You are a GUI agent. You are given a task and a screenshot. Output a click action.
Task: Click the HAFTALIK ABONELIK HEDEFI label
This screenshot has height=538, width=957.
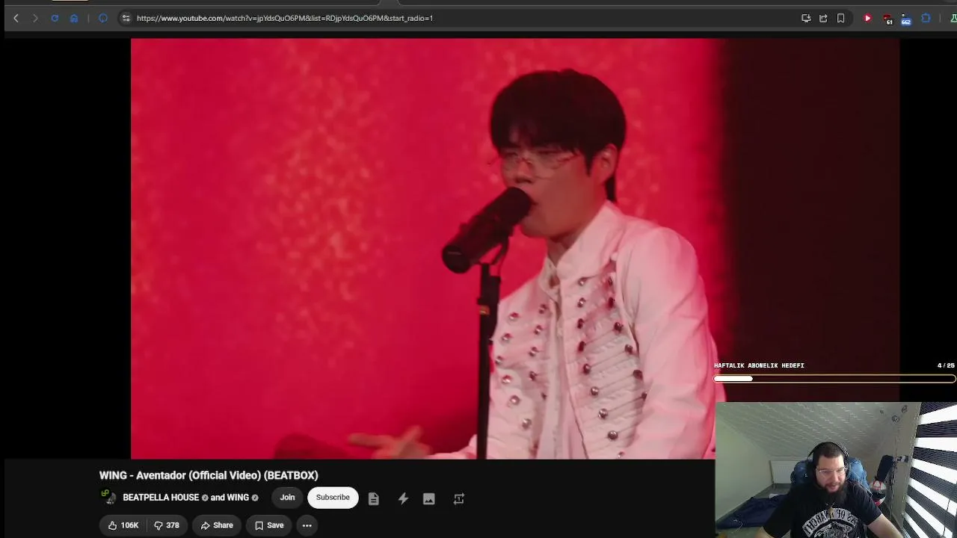[x=759, y=365]
